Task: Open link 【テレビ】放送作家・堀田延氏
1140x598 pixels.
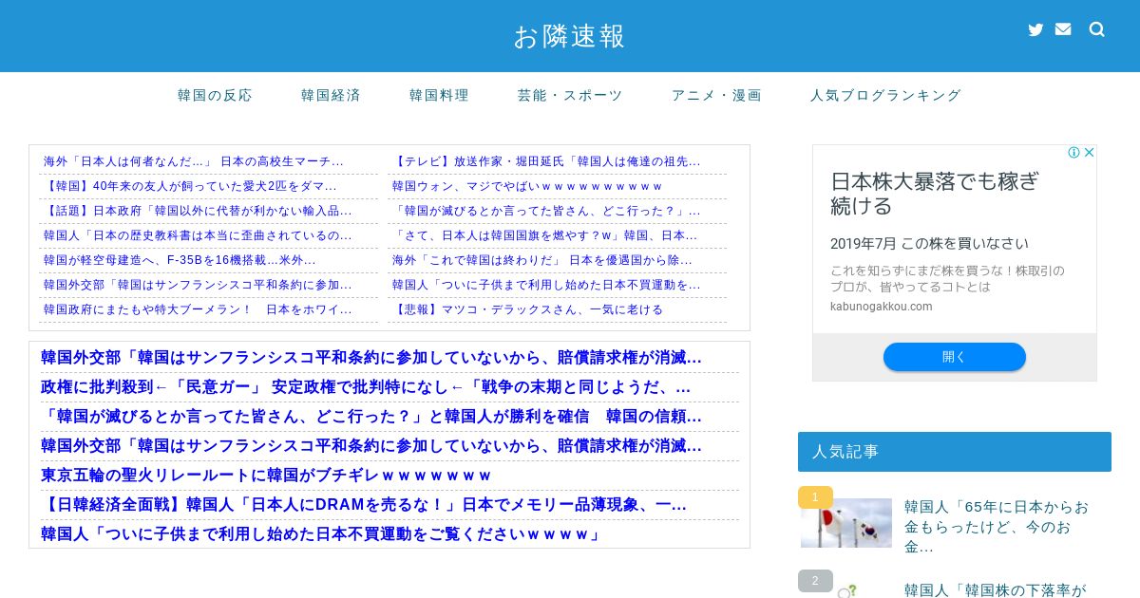Action: (546, 161)
